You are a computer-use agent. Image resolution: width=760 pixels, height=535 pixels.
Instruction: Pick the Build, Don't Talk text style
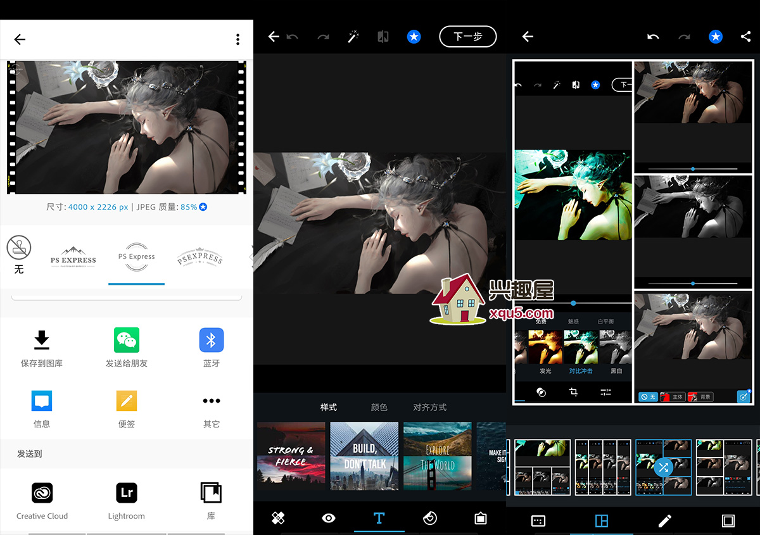pos(365,456)
